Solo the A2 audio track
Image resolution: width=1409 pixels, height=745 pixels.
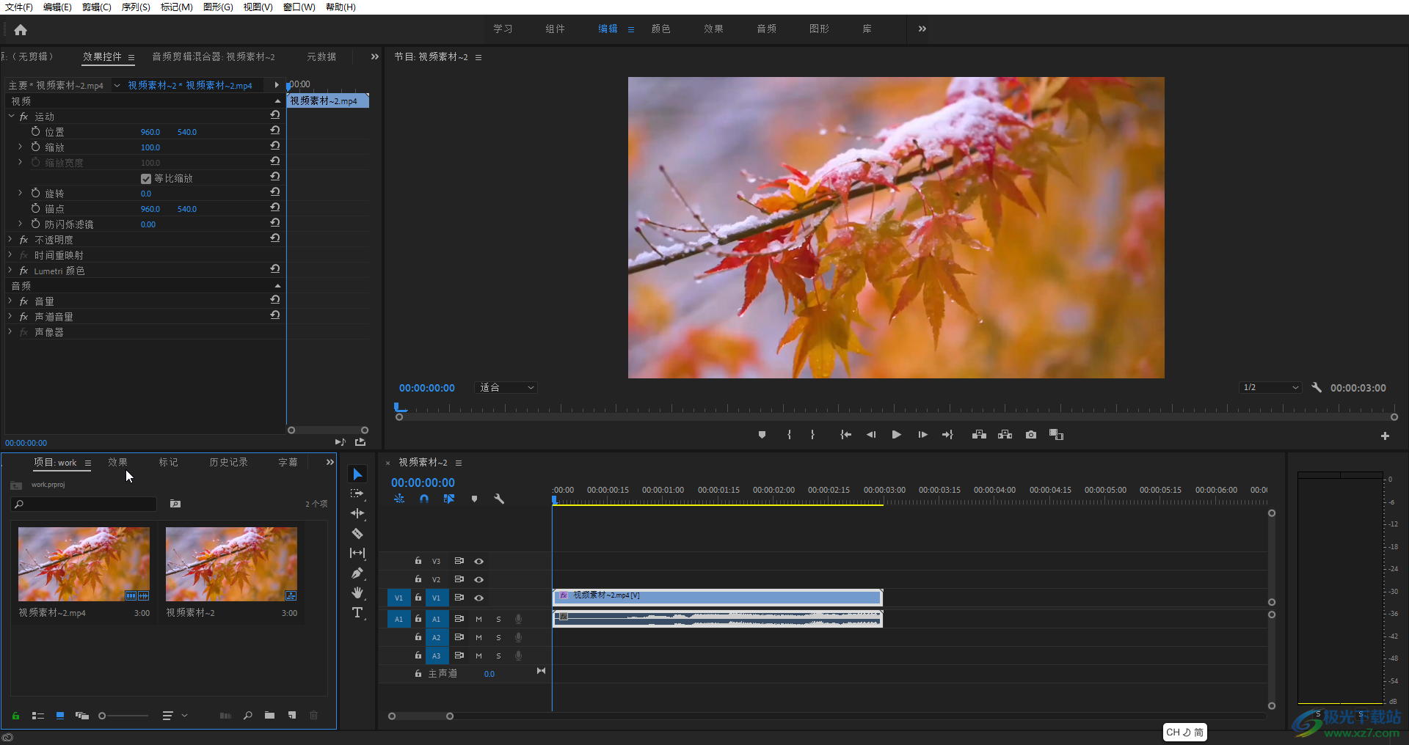point(498,637)
